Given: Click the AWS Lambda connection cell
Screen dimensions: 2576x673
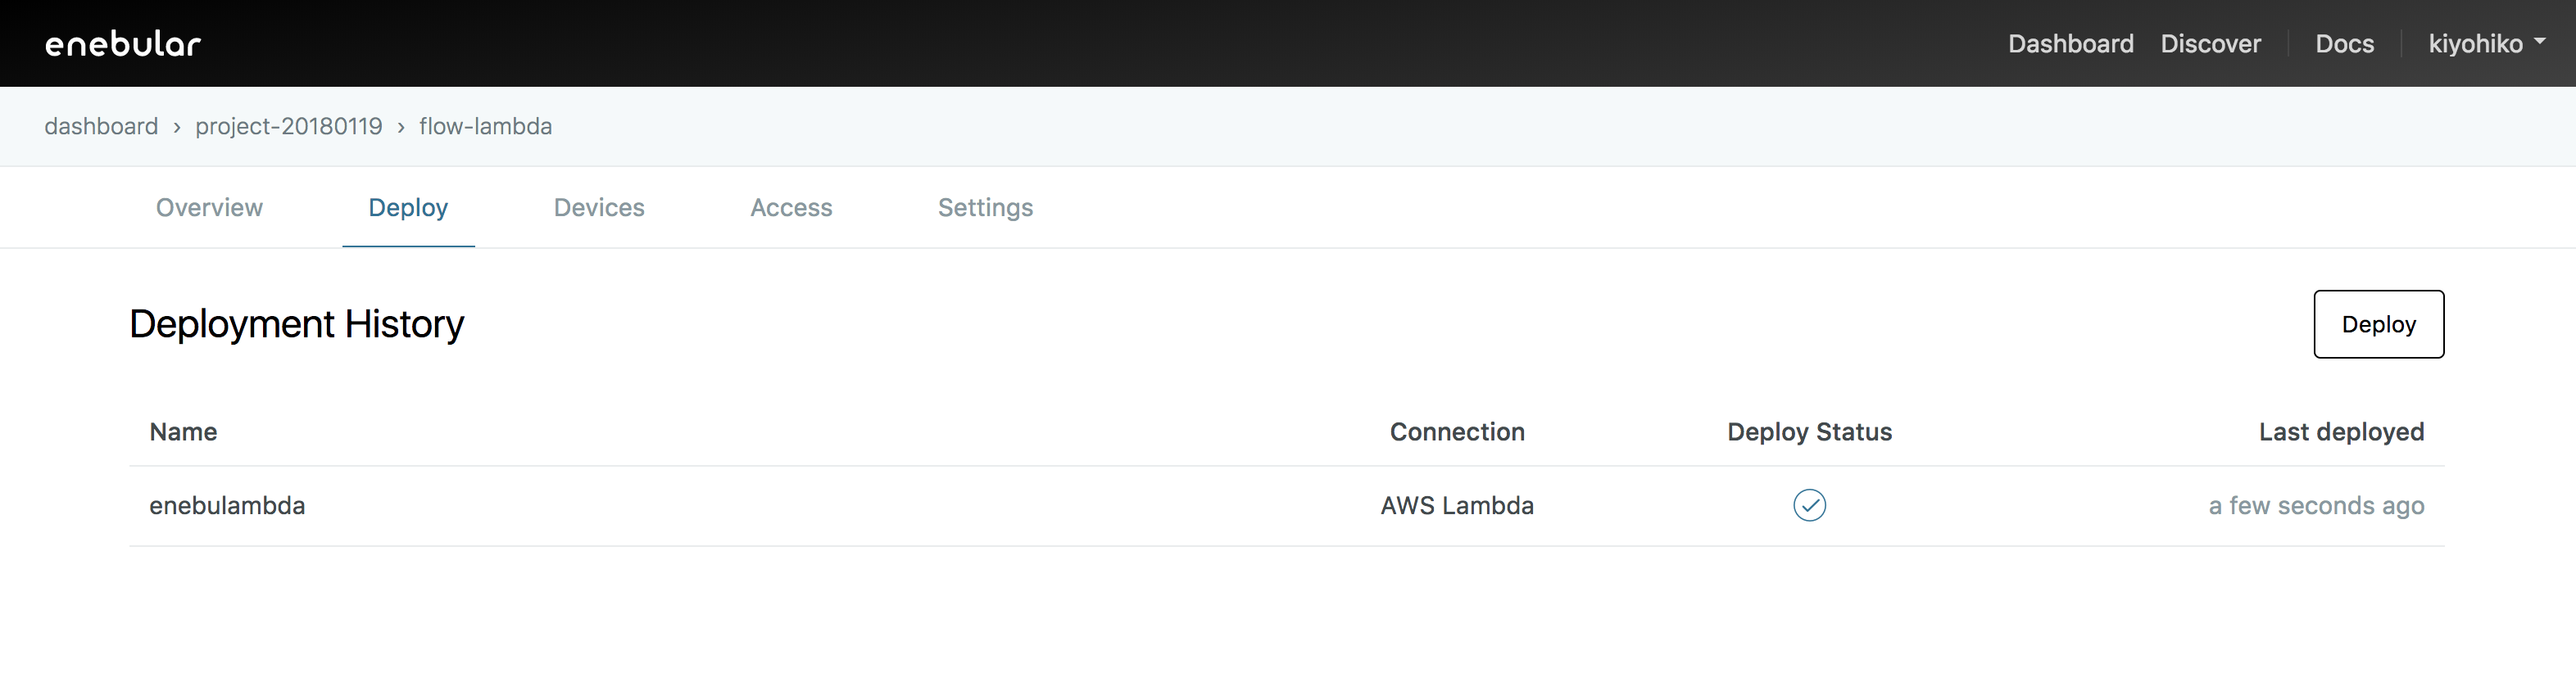Looking at the screenshot, I should (1456, 505).
